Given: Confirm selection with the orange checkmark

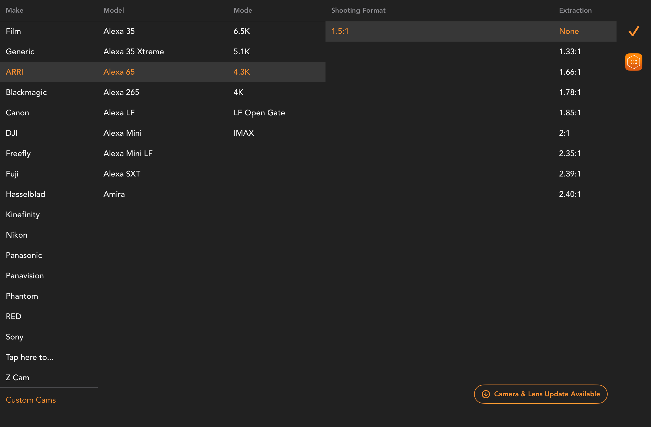Looking at the screenshot, I should pos(633,31).
